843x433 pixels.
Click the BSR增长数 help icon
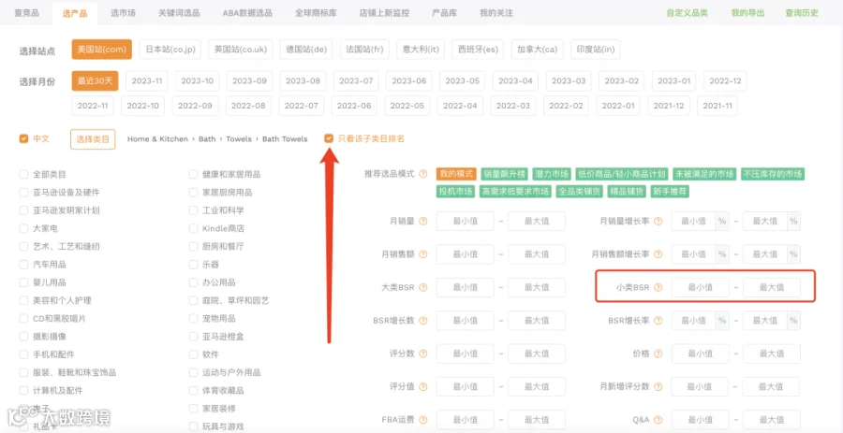coord(423,321)
